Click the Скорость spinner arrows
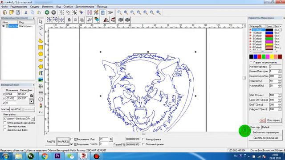The image size is (285, 160). pyautogui.click(x=280, y=76)
